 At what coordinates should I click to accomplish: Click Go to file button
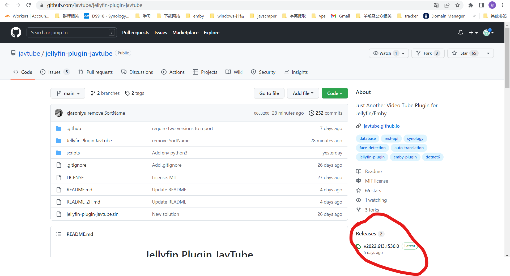coord(269,93)
